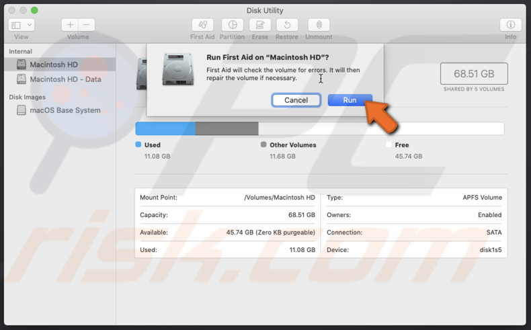Click the Macintosh HD drive icon in sidebar
This screenshot has width=531, height=330.
tap(22, 65)
